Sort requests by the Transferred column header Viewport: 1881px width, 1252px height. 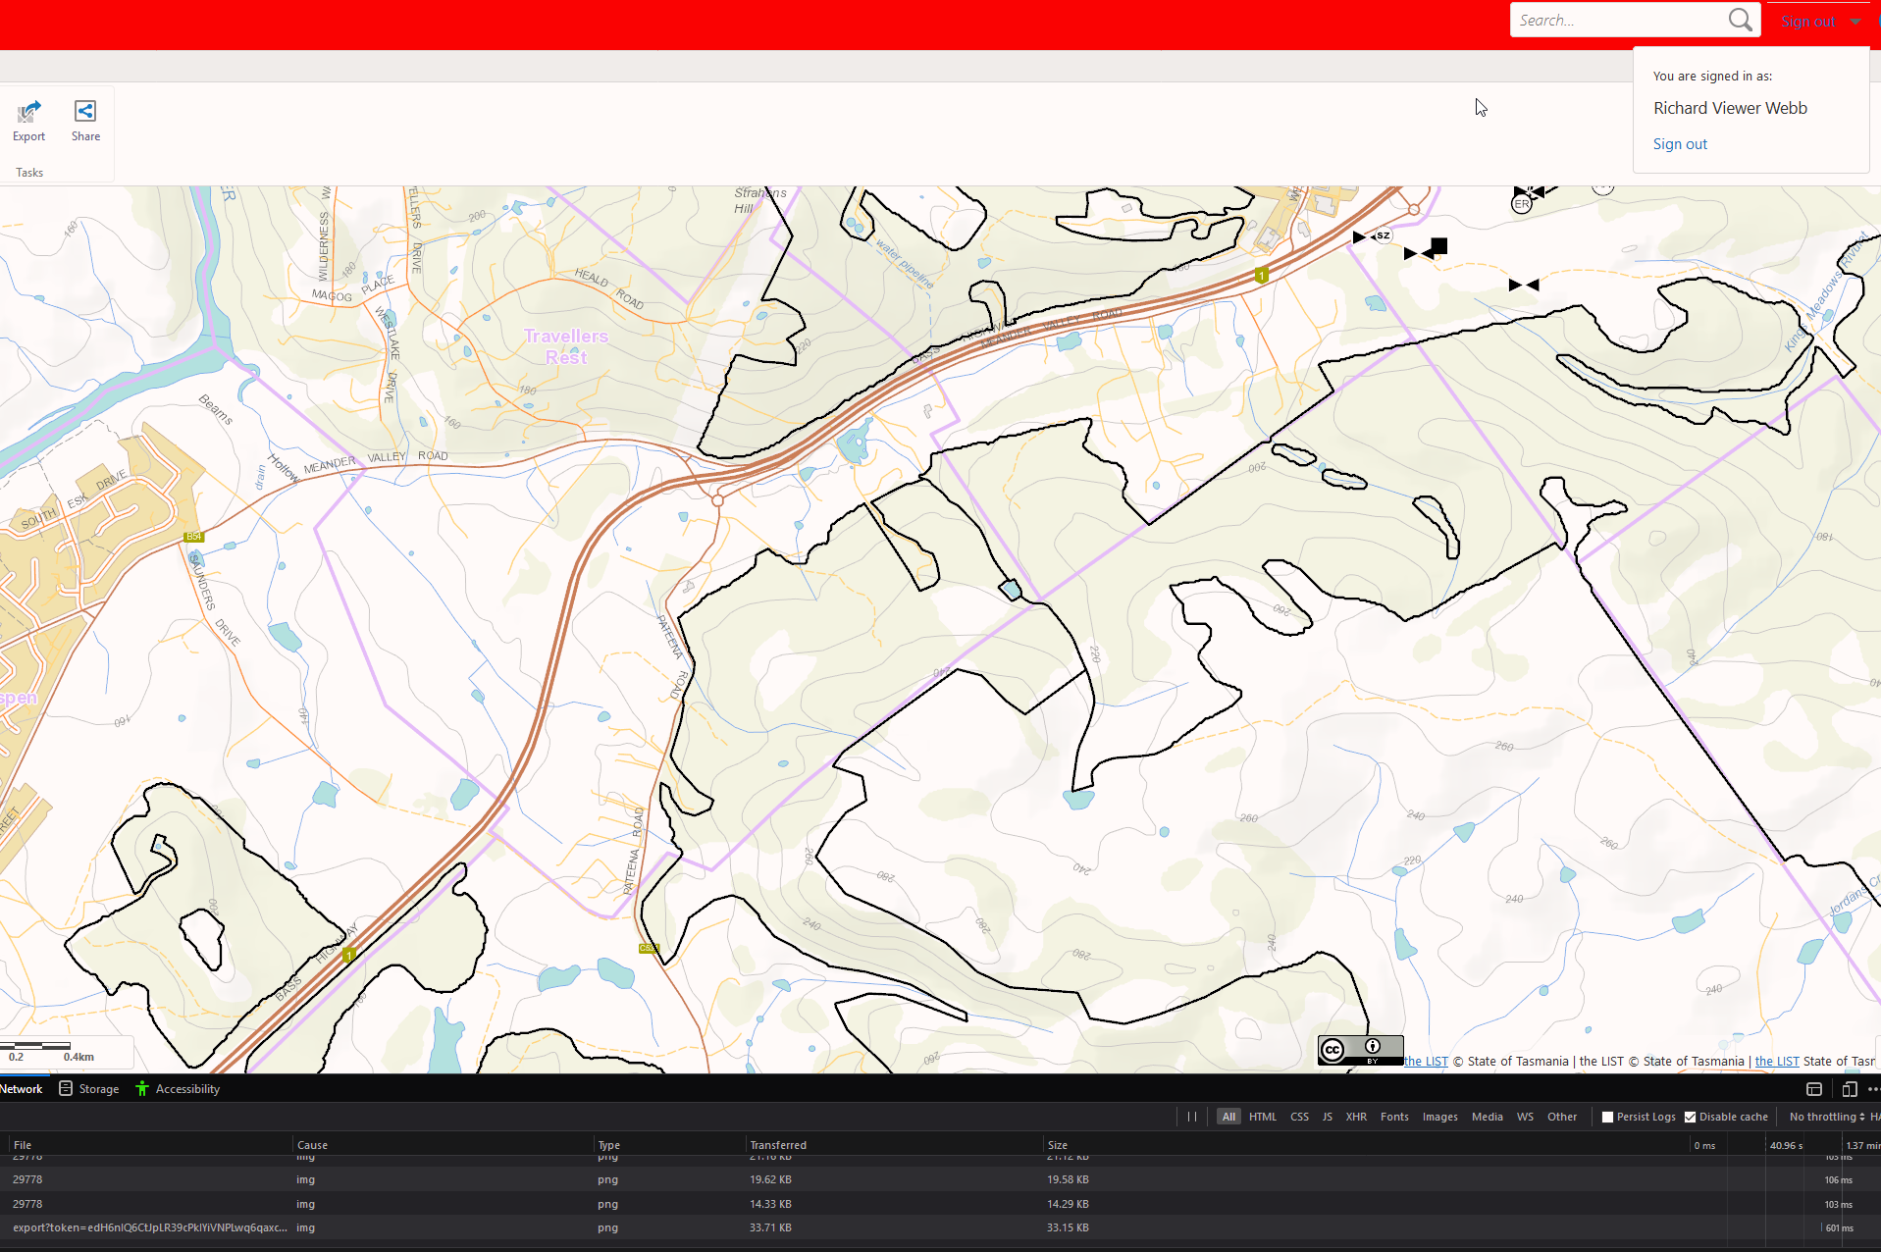(x=893, y=1145)
